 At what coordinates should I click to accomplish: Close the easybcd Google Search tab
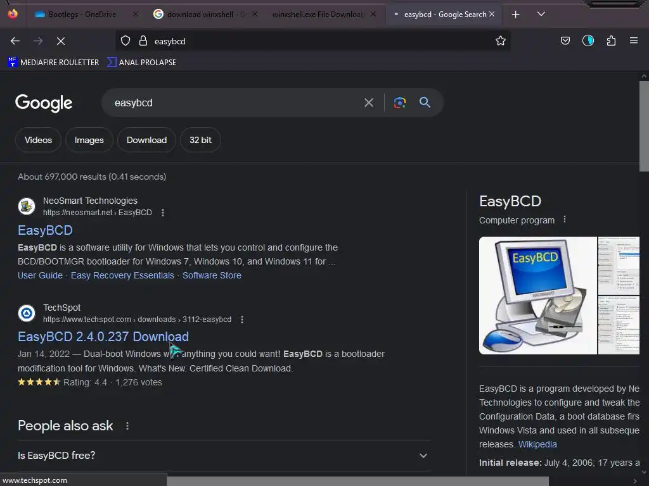tap(492, 14)
